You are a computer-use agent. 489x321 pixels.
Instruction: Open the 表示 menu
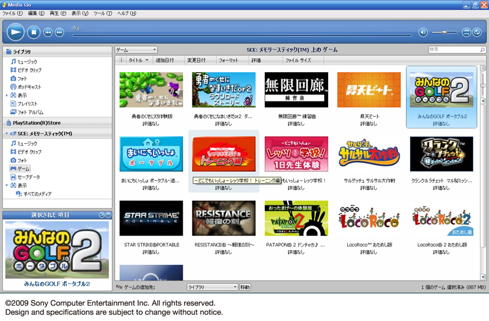click(80, 13)
